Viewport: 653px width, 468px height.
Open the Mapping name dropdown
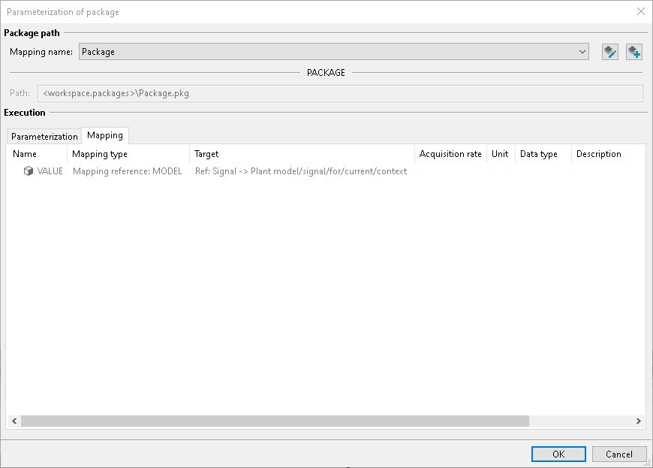pos(333,52)
